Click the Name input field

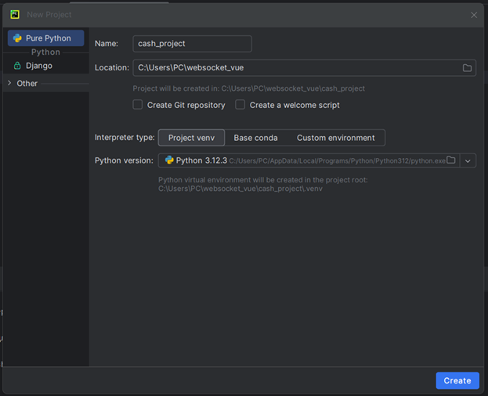click(x=192, y=44)
